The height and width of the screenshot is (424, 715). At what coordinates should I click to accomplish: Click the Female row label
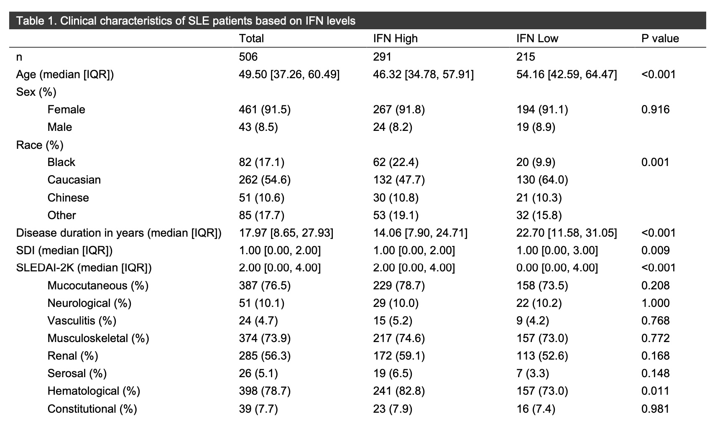66,110
